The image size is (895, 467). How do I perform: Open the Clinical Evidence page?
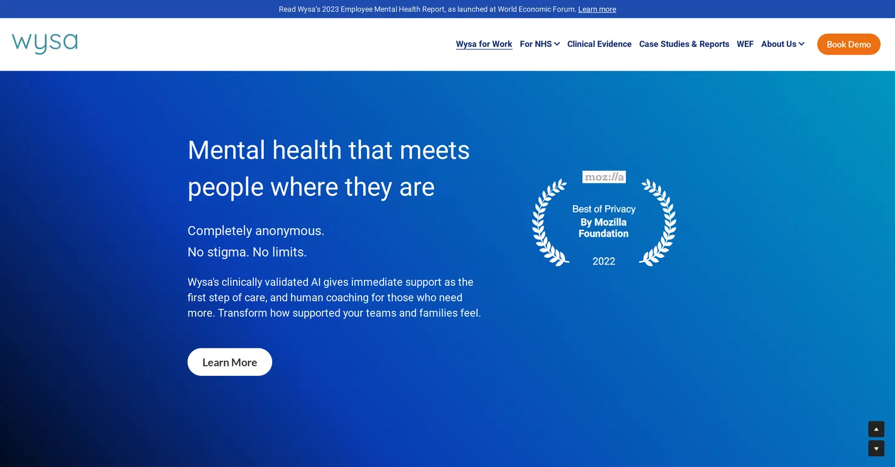(599, 44)
